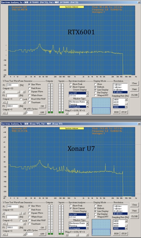The image size is (141, 238).
Task: Click F1 output slider thumb in Xonar U7 window
Action: (21, 213)
